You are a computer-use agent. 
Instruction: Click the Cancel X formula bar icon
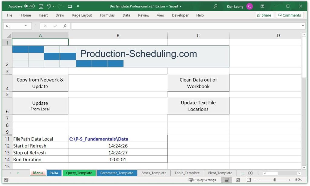coord(45,26)
